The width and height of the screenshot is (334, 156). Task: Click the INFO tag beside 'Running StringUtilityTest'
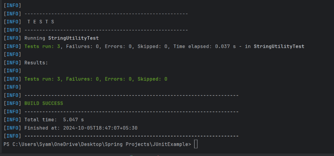click(x=13, y=38)
